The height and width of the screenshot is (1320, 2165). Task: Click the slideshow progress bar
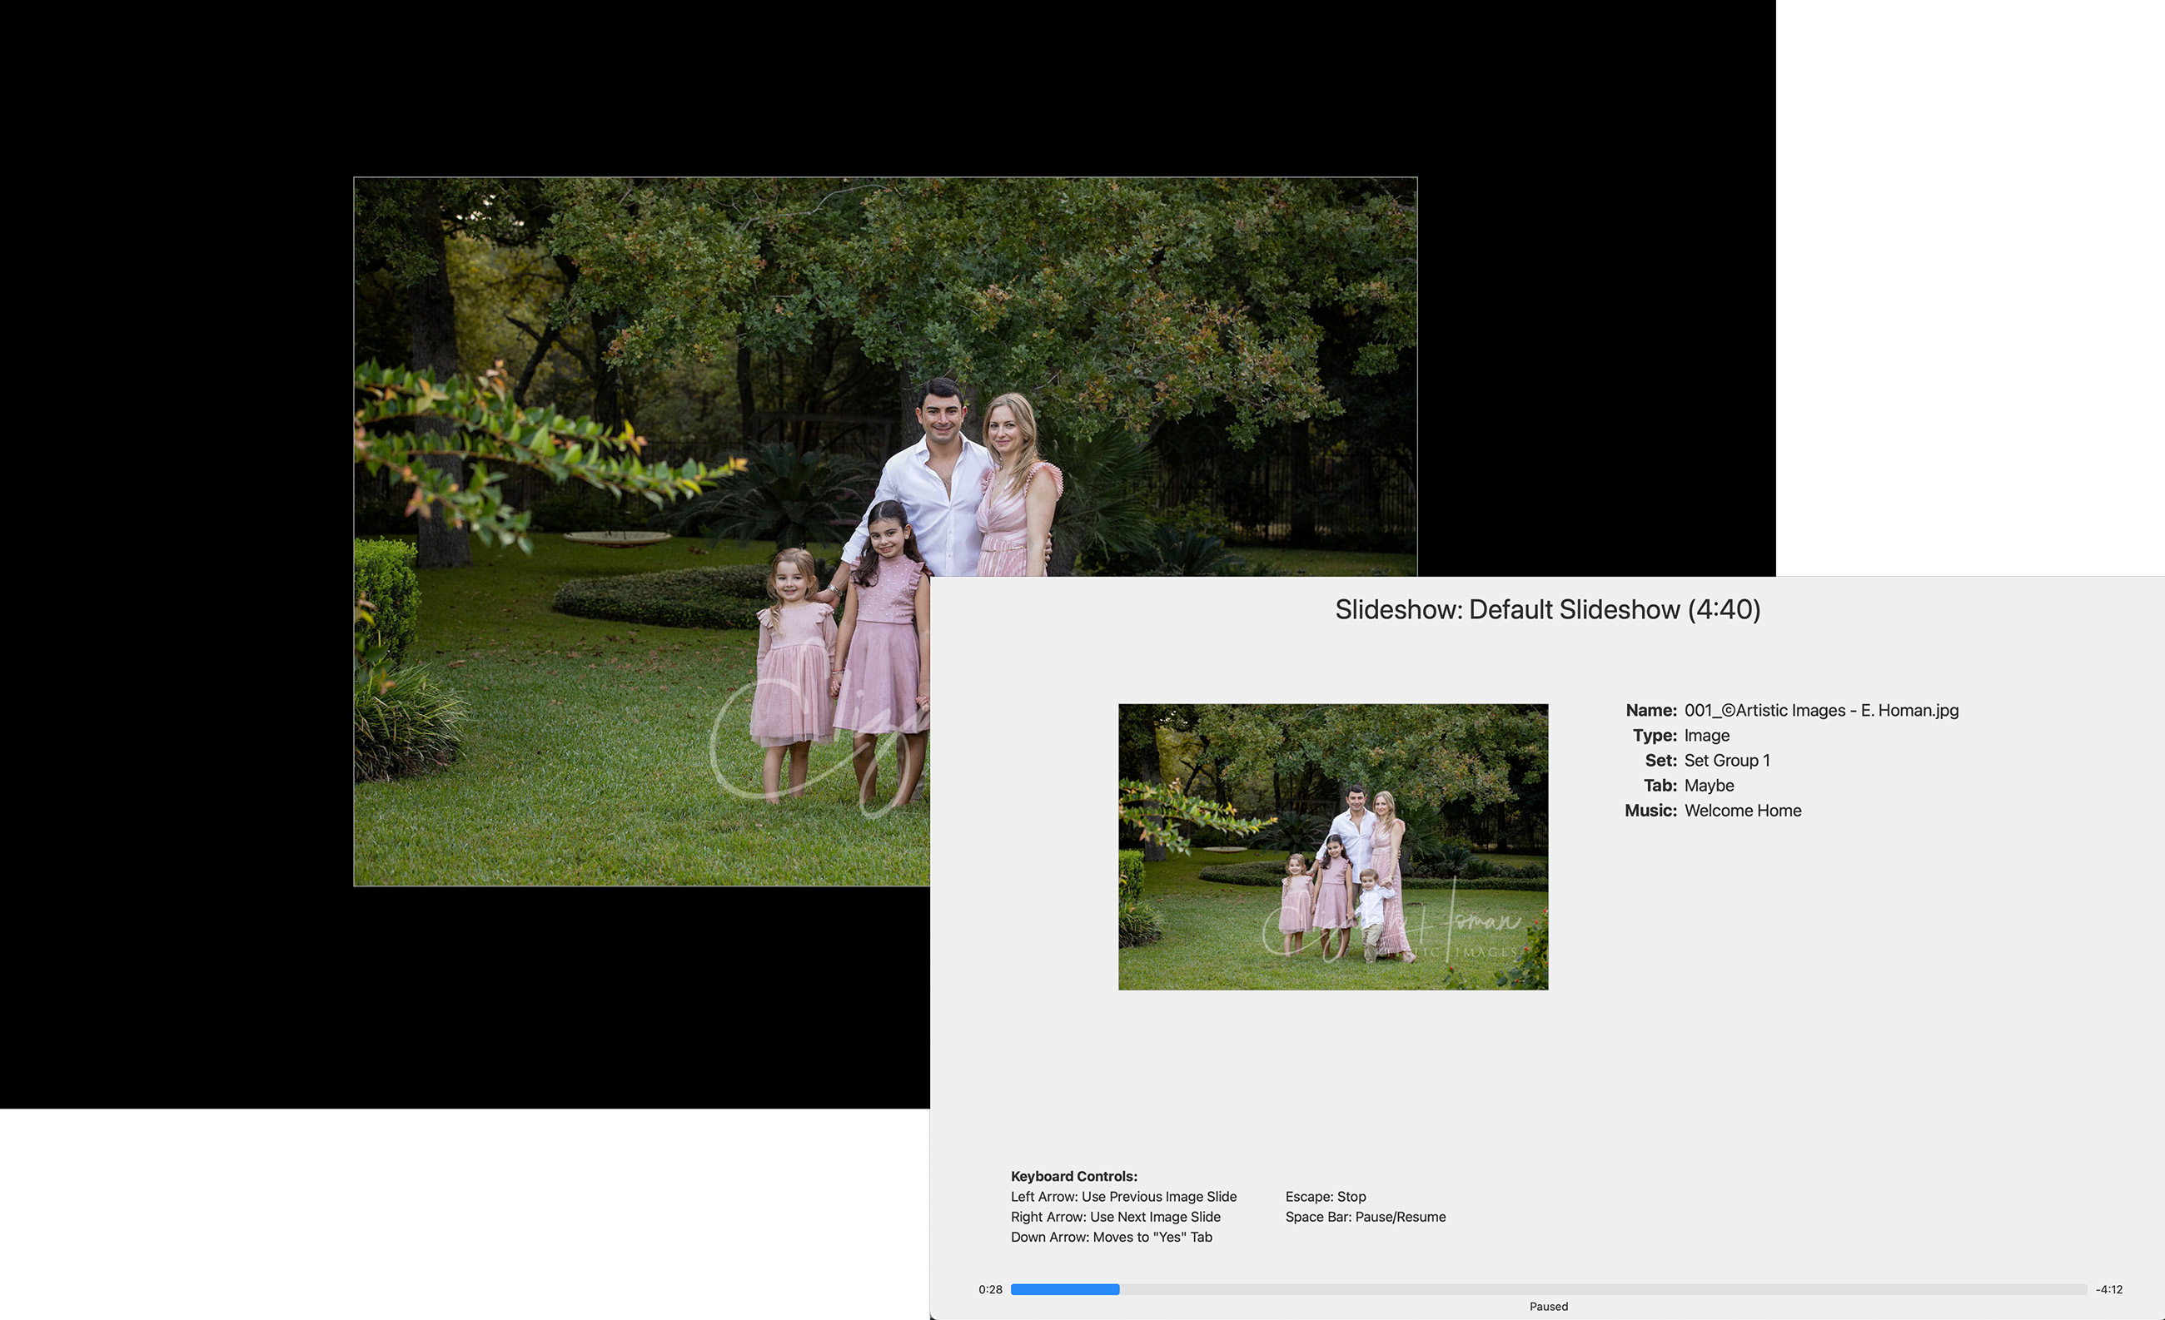1548,1289
